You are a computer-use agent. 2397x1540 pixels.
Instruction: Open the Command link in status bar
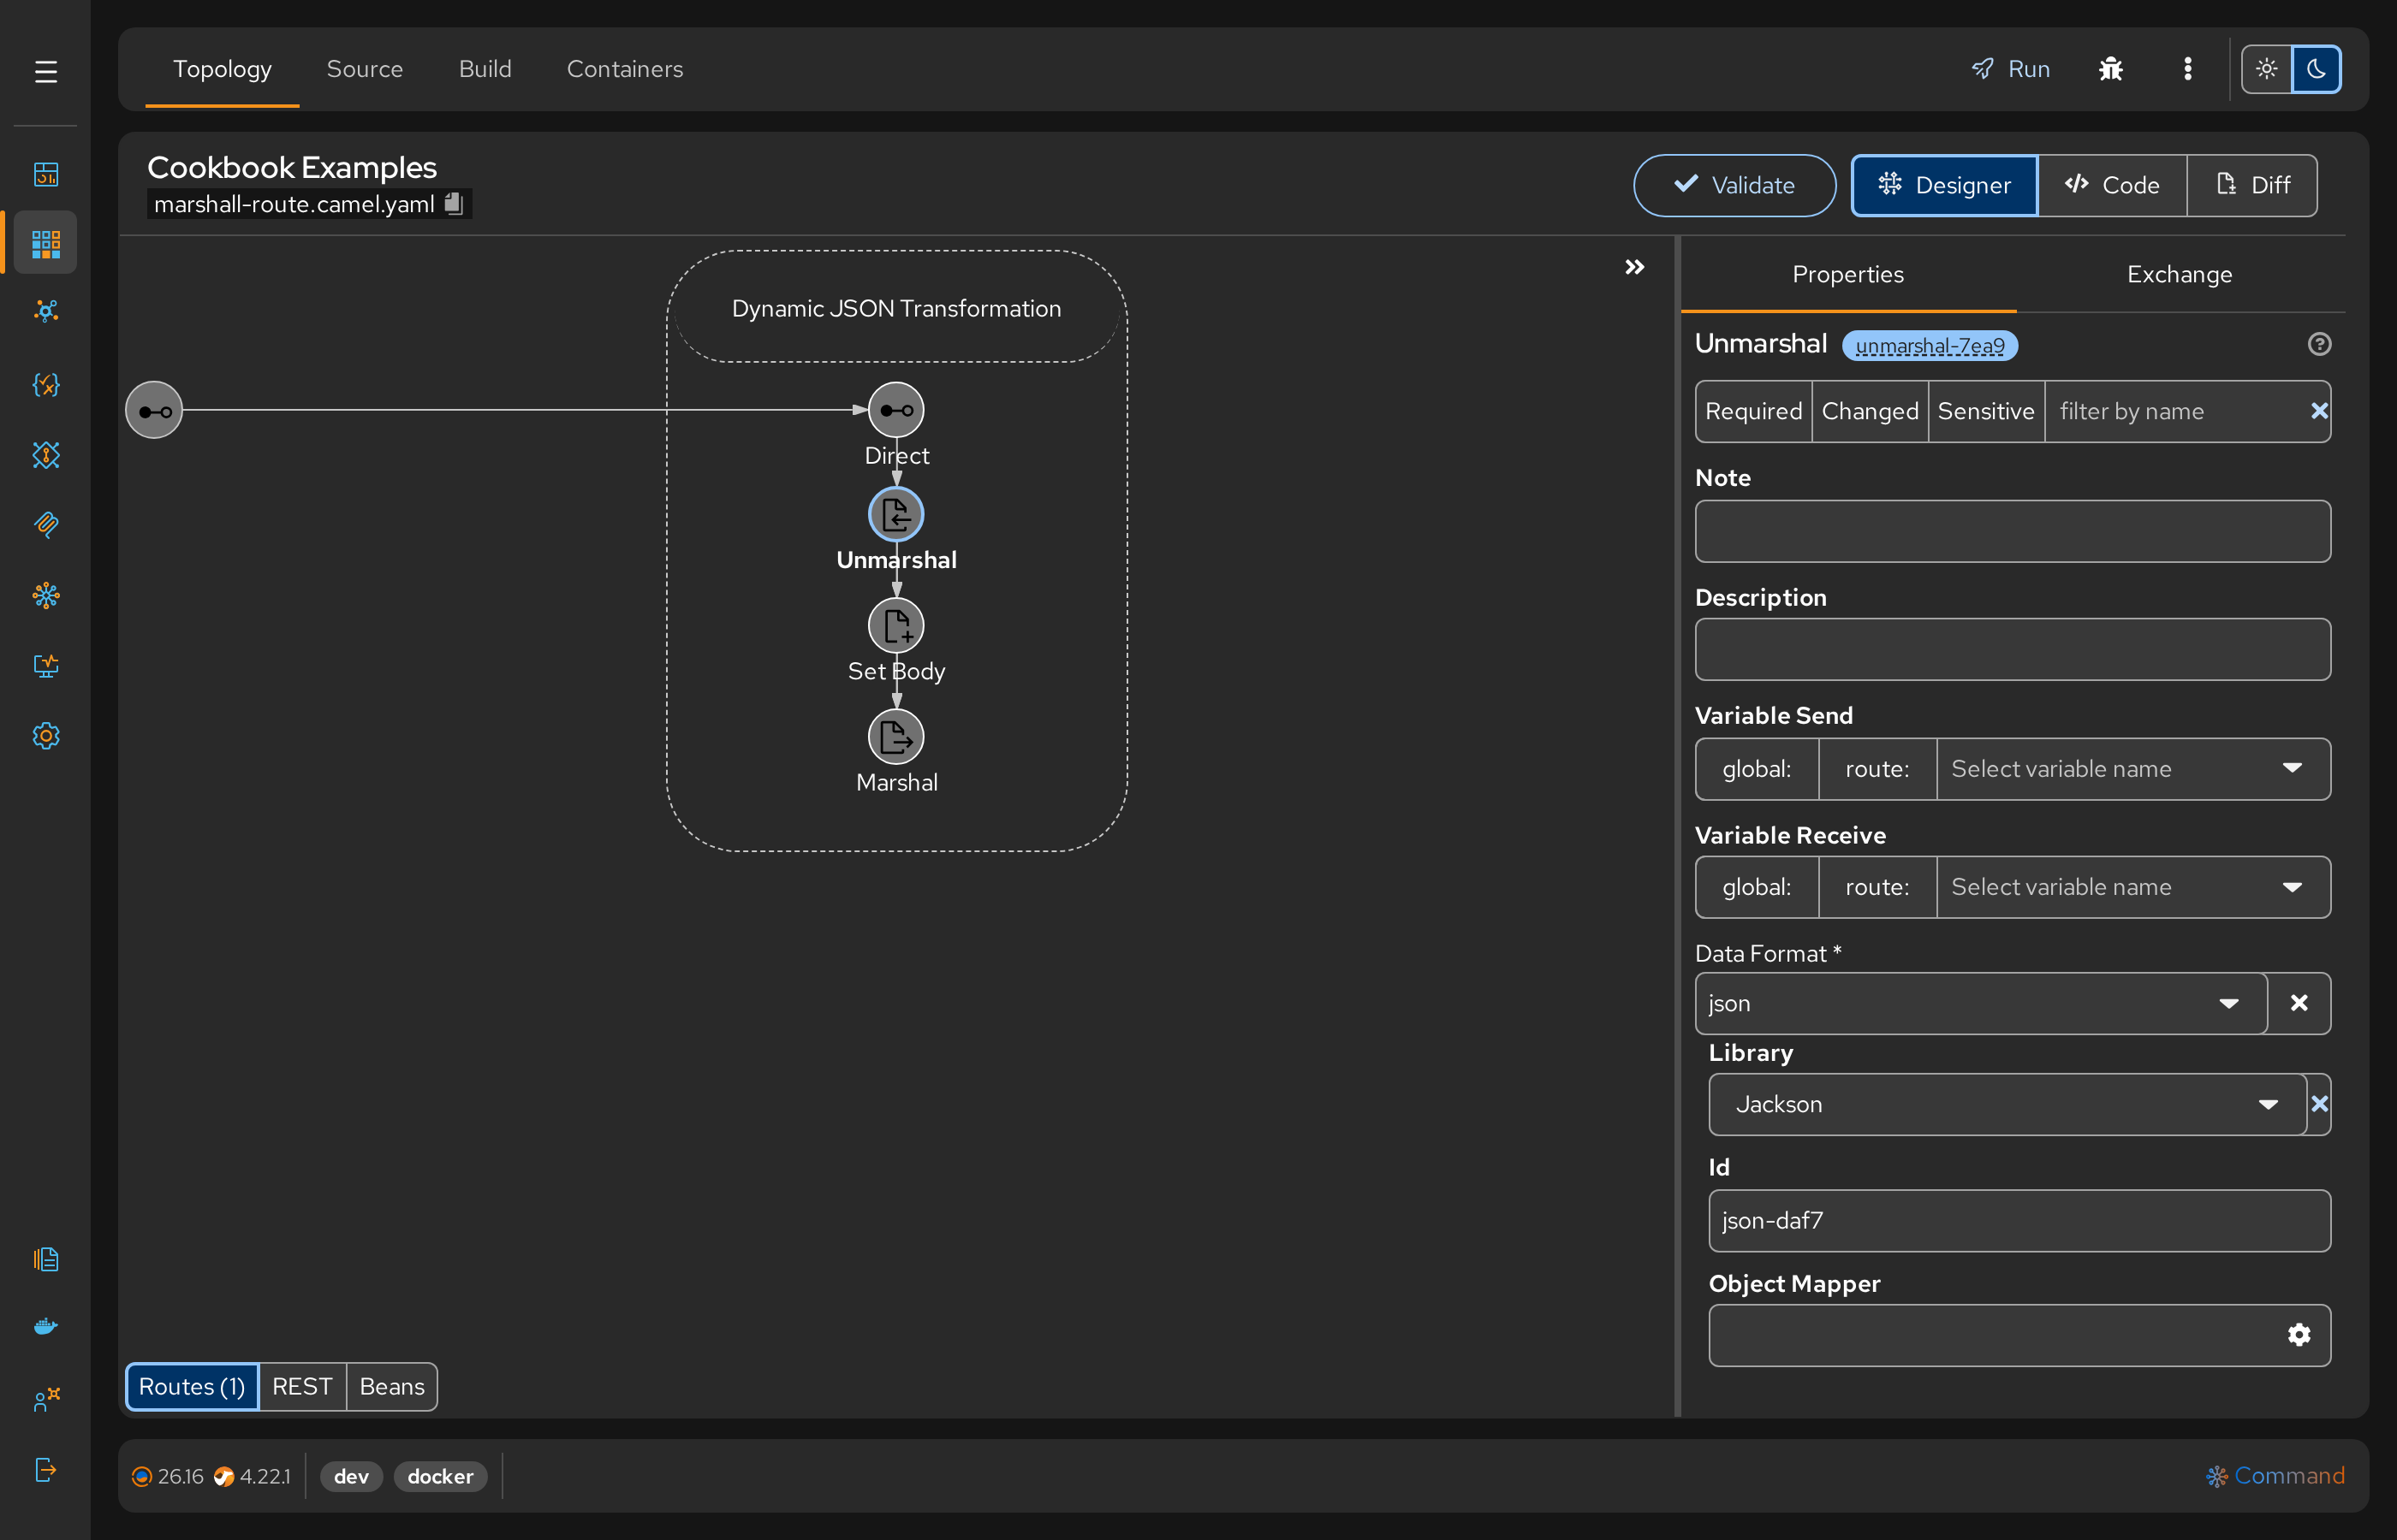tap(2276, 1476)
